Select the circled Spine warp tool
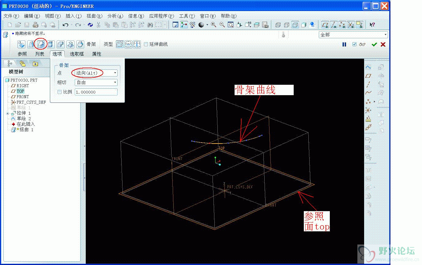This screenshot has width=422, height=265. [41, 44]
